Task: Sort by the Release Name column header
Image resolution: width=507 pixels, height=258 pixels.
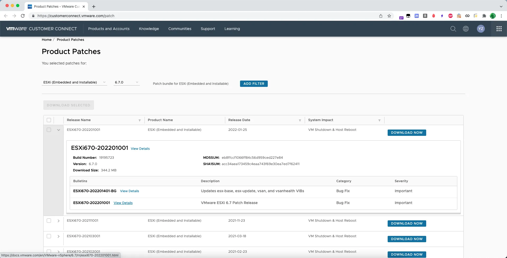Action: pos(79,120)
